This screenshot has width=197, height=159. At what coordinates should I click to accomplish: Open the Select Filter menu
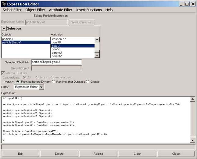coord(12,10)
